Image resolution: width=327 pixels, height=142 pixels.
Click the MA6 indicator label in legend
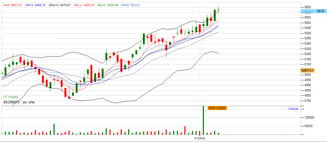click(12, 5)
